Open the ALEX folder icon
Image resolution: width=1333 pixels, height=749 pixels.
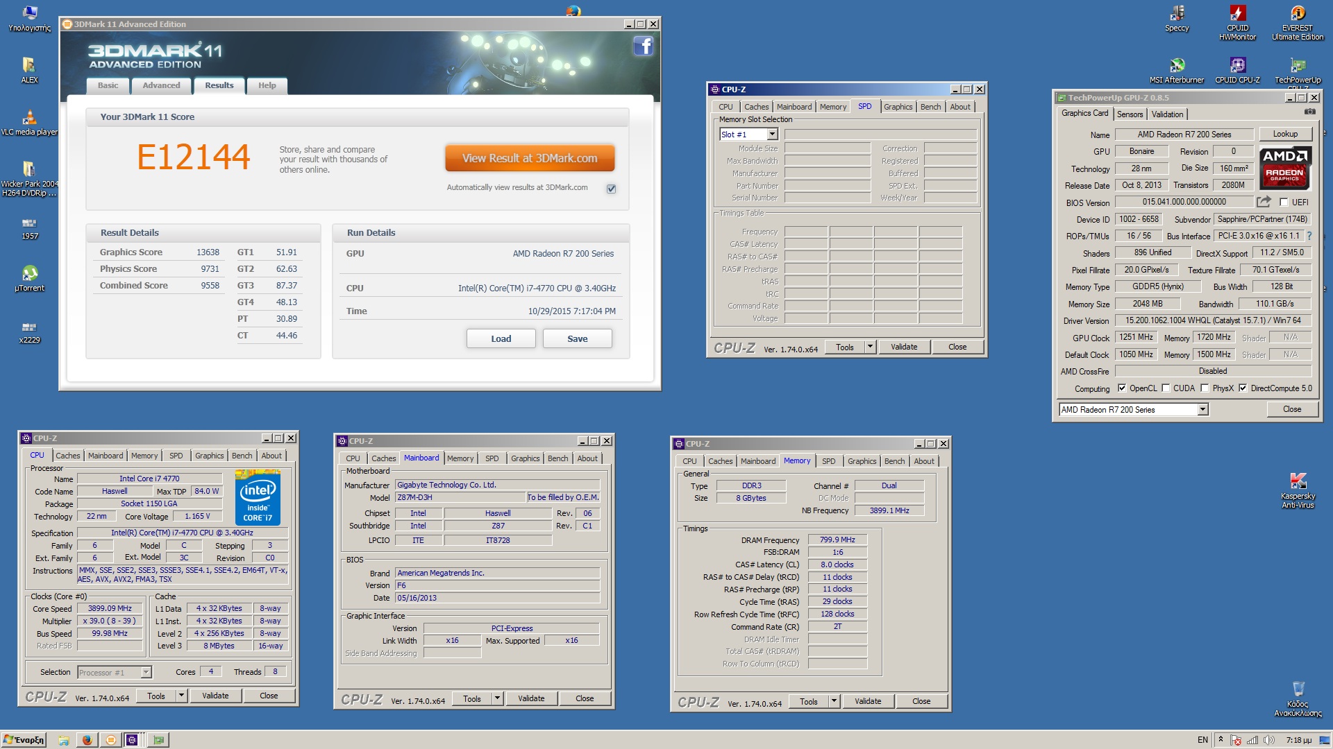(x=29, y=70)
